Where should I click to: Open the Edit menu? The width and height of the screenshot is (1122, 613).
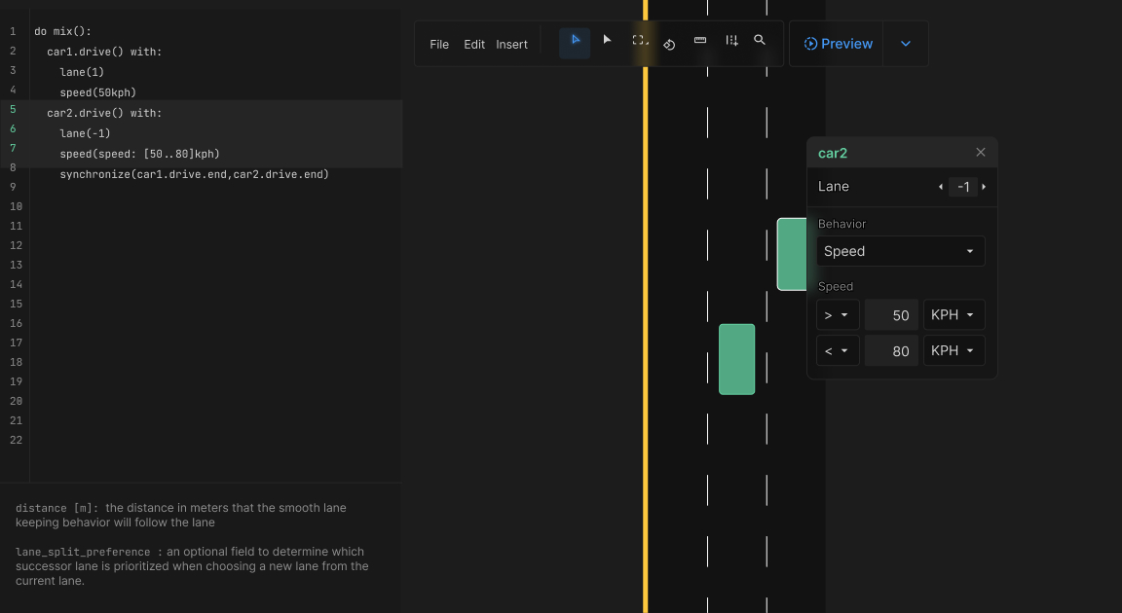pyautogui.click(x=474, y=44)
